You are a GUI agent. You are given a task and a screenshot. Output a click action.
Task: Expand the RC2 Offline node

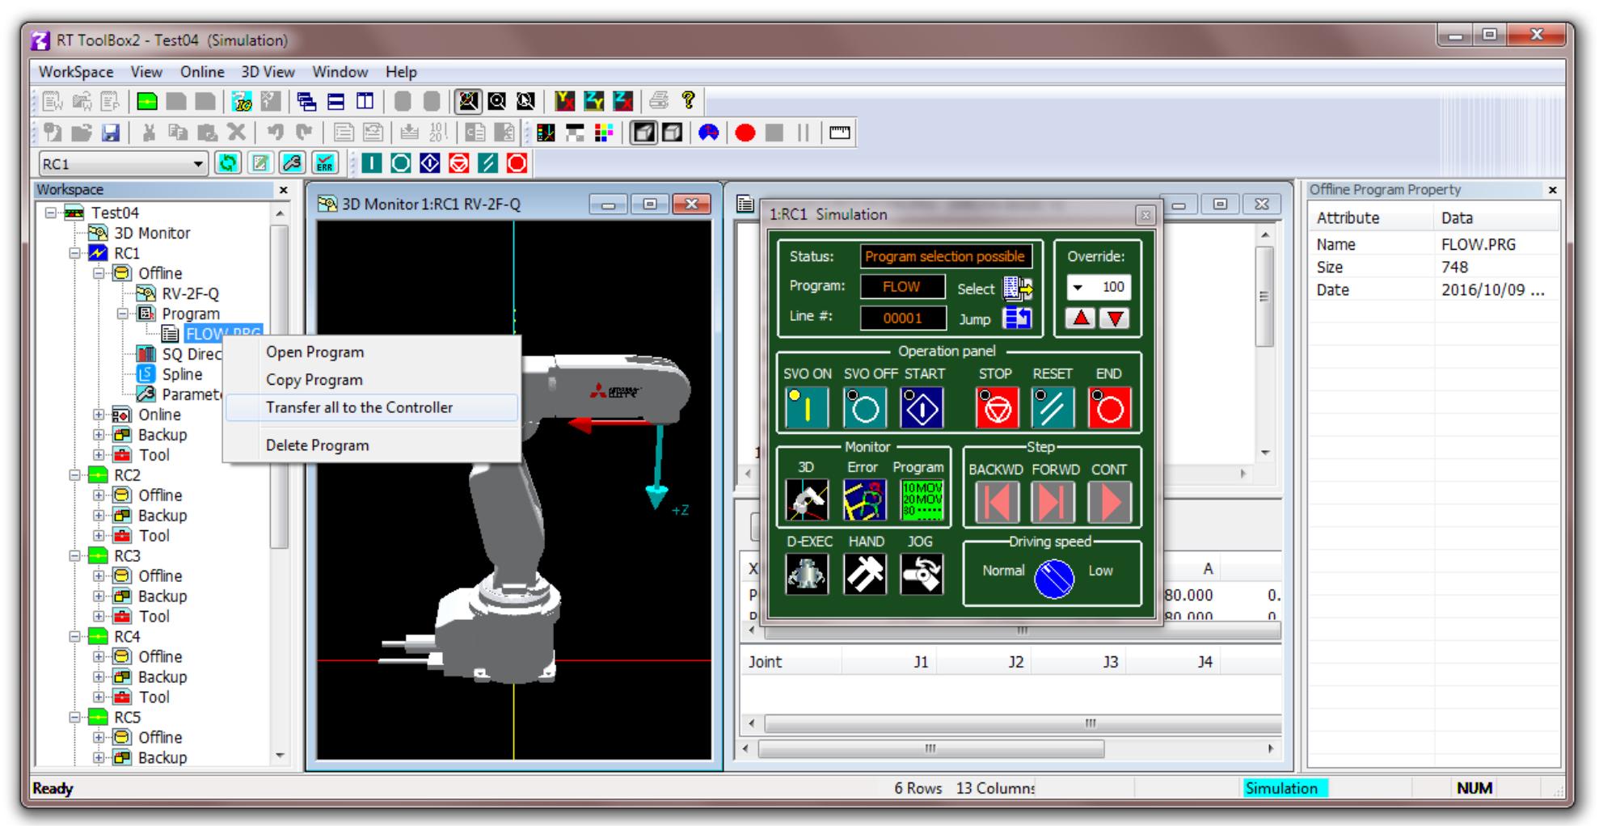click(x=99, y=495)
